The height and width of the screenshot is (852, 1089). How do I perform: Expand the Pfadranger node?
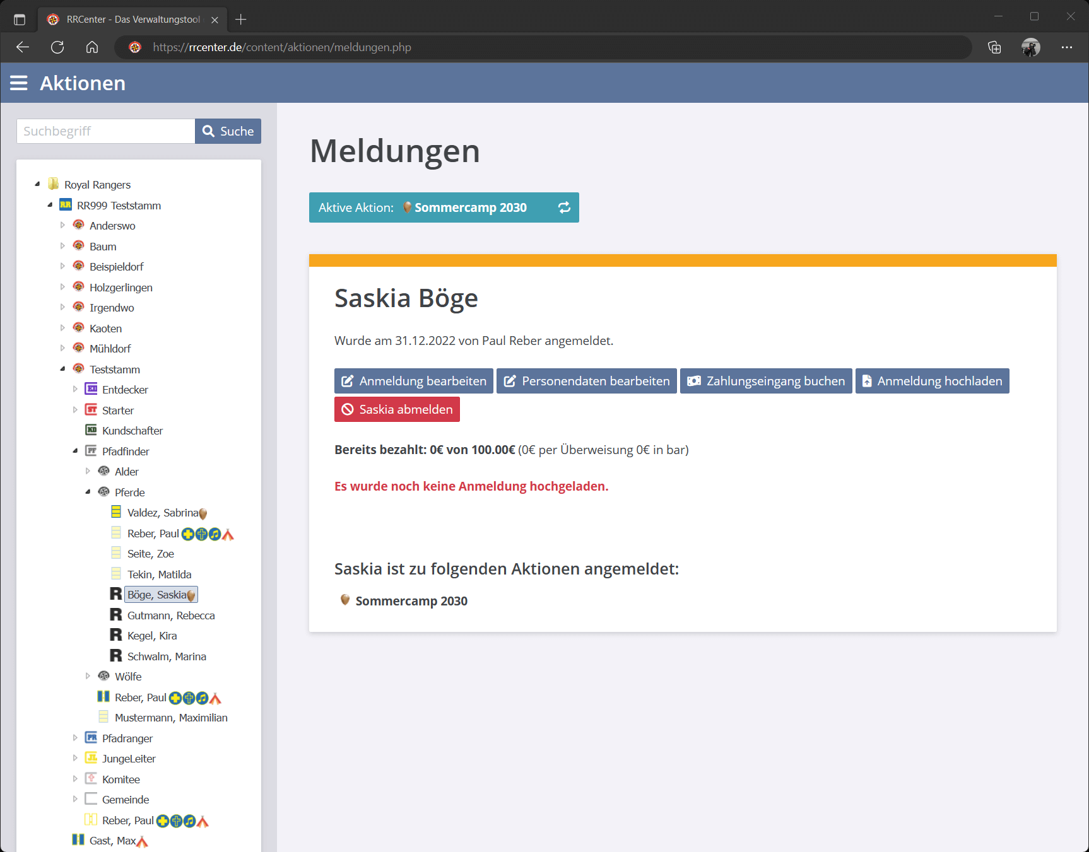coord(75,737)
